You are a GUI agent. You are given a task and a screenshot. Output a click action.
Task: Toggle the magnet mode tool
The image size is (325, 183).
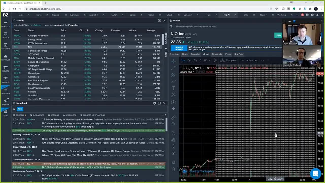[x=173, y=133]
